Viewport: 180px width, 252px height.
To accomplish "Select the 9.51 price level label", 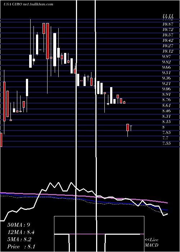I will [x=167, y=73].
